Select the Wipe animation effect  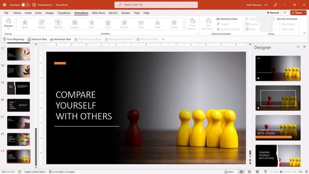pos(157,24)
